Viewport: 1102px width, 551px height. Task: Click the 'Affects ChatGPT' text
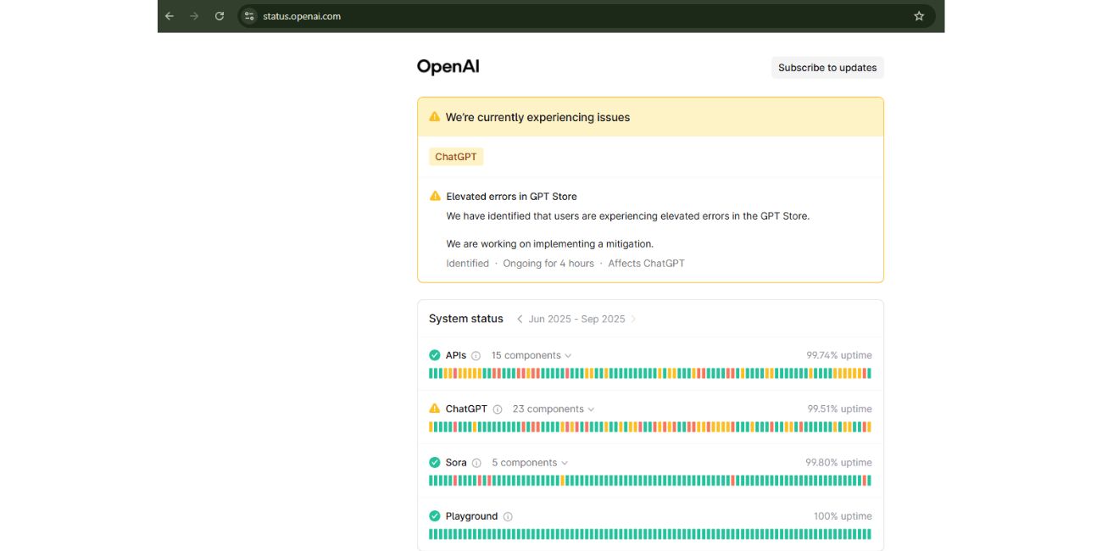coord(646,264)
